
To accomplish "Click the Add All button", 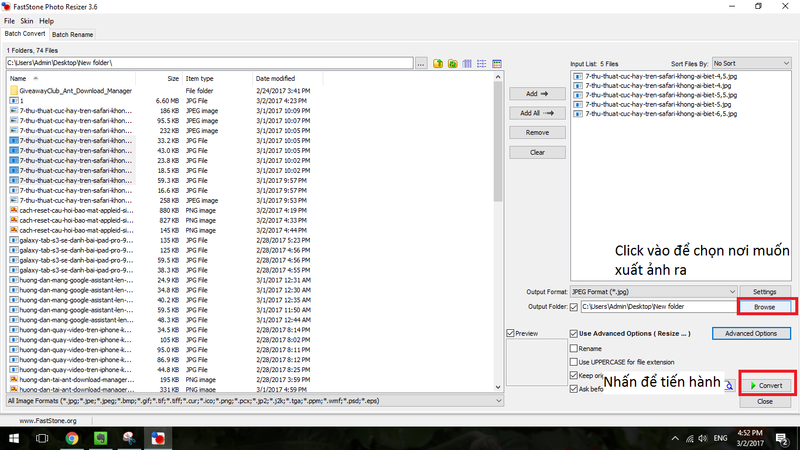I will pos(537,113).
